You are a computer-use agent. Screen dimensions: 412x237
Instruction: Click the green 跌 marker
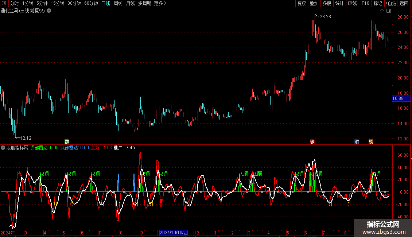67,141
